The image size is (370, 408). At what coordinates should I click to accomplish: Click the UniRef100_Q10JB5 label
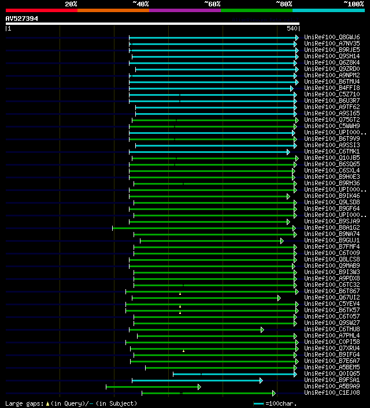tap(332, 158)
